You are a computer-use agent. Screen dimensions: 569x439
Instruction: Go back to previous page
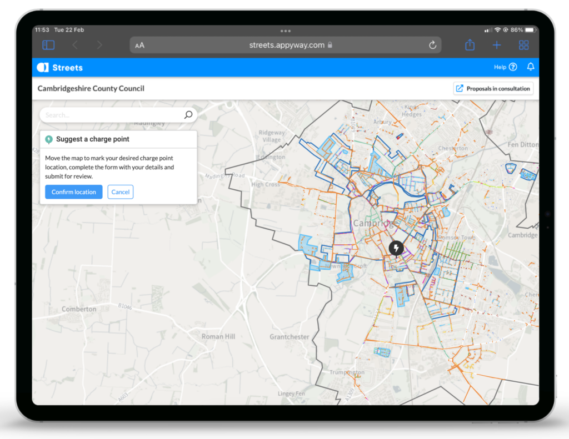click(76, 45)
